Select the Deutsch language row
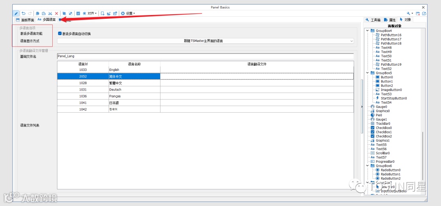This screenshot has height=206, width=441. click(x=205, y=90)
